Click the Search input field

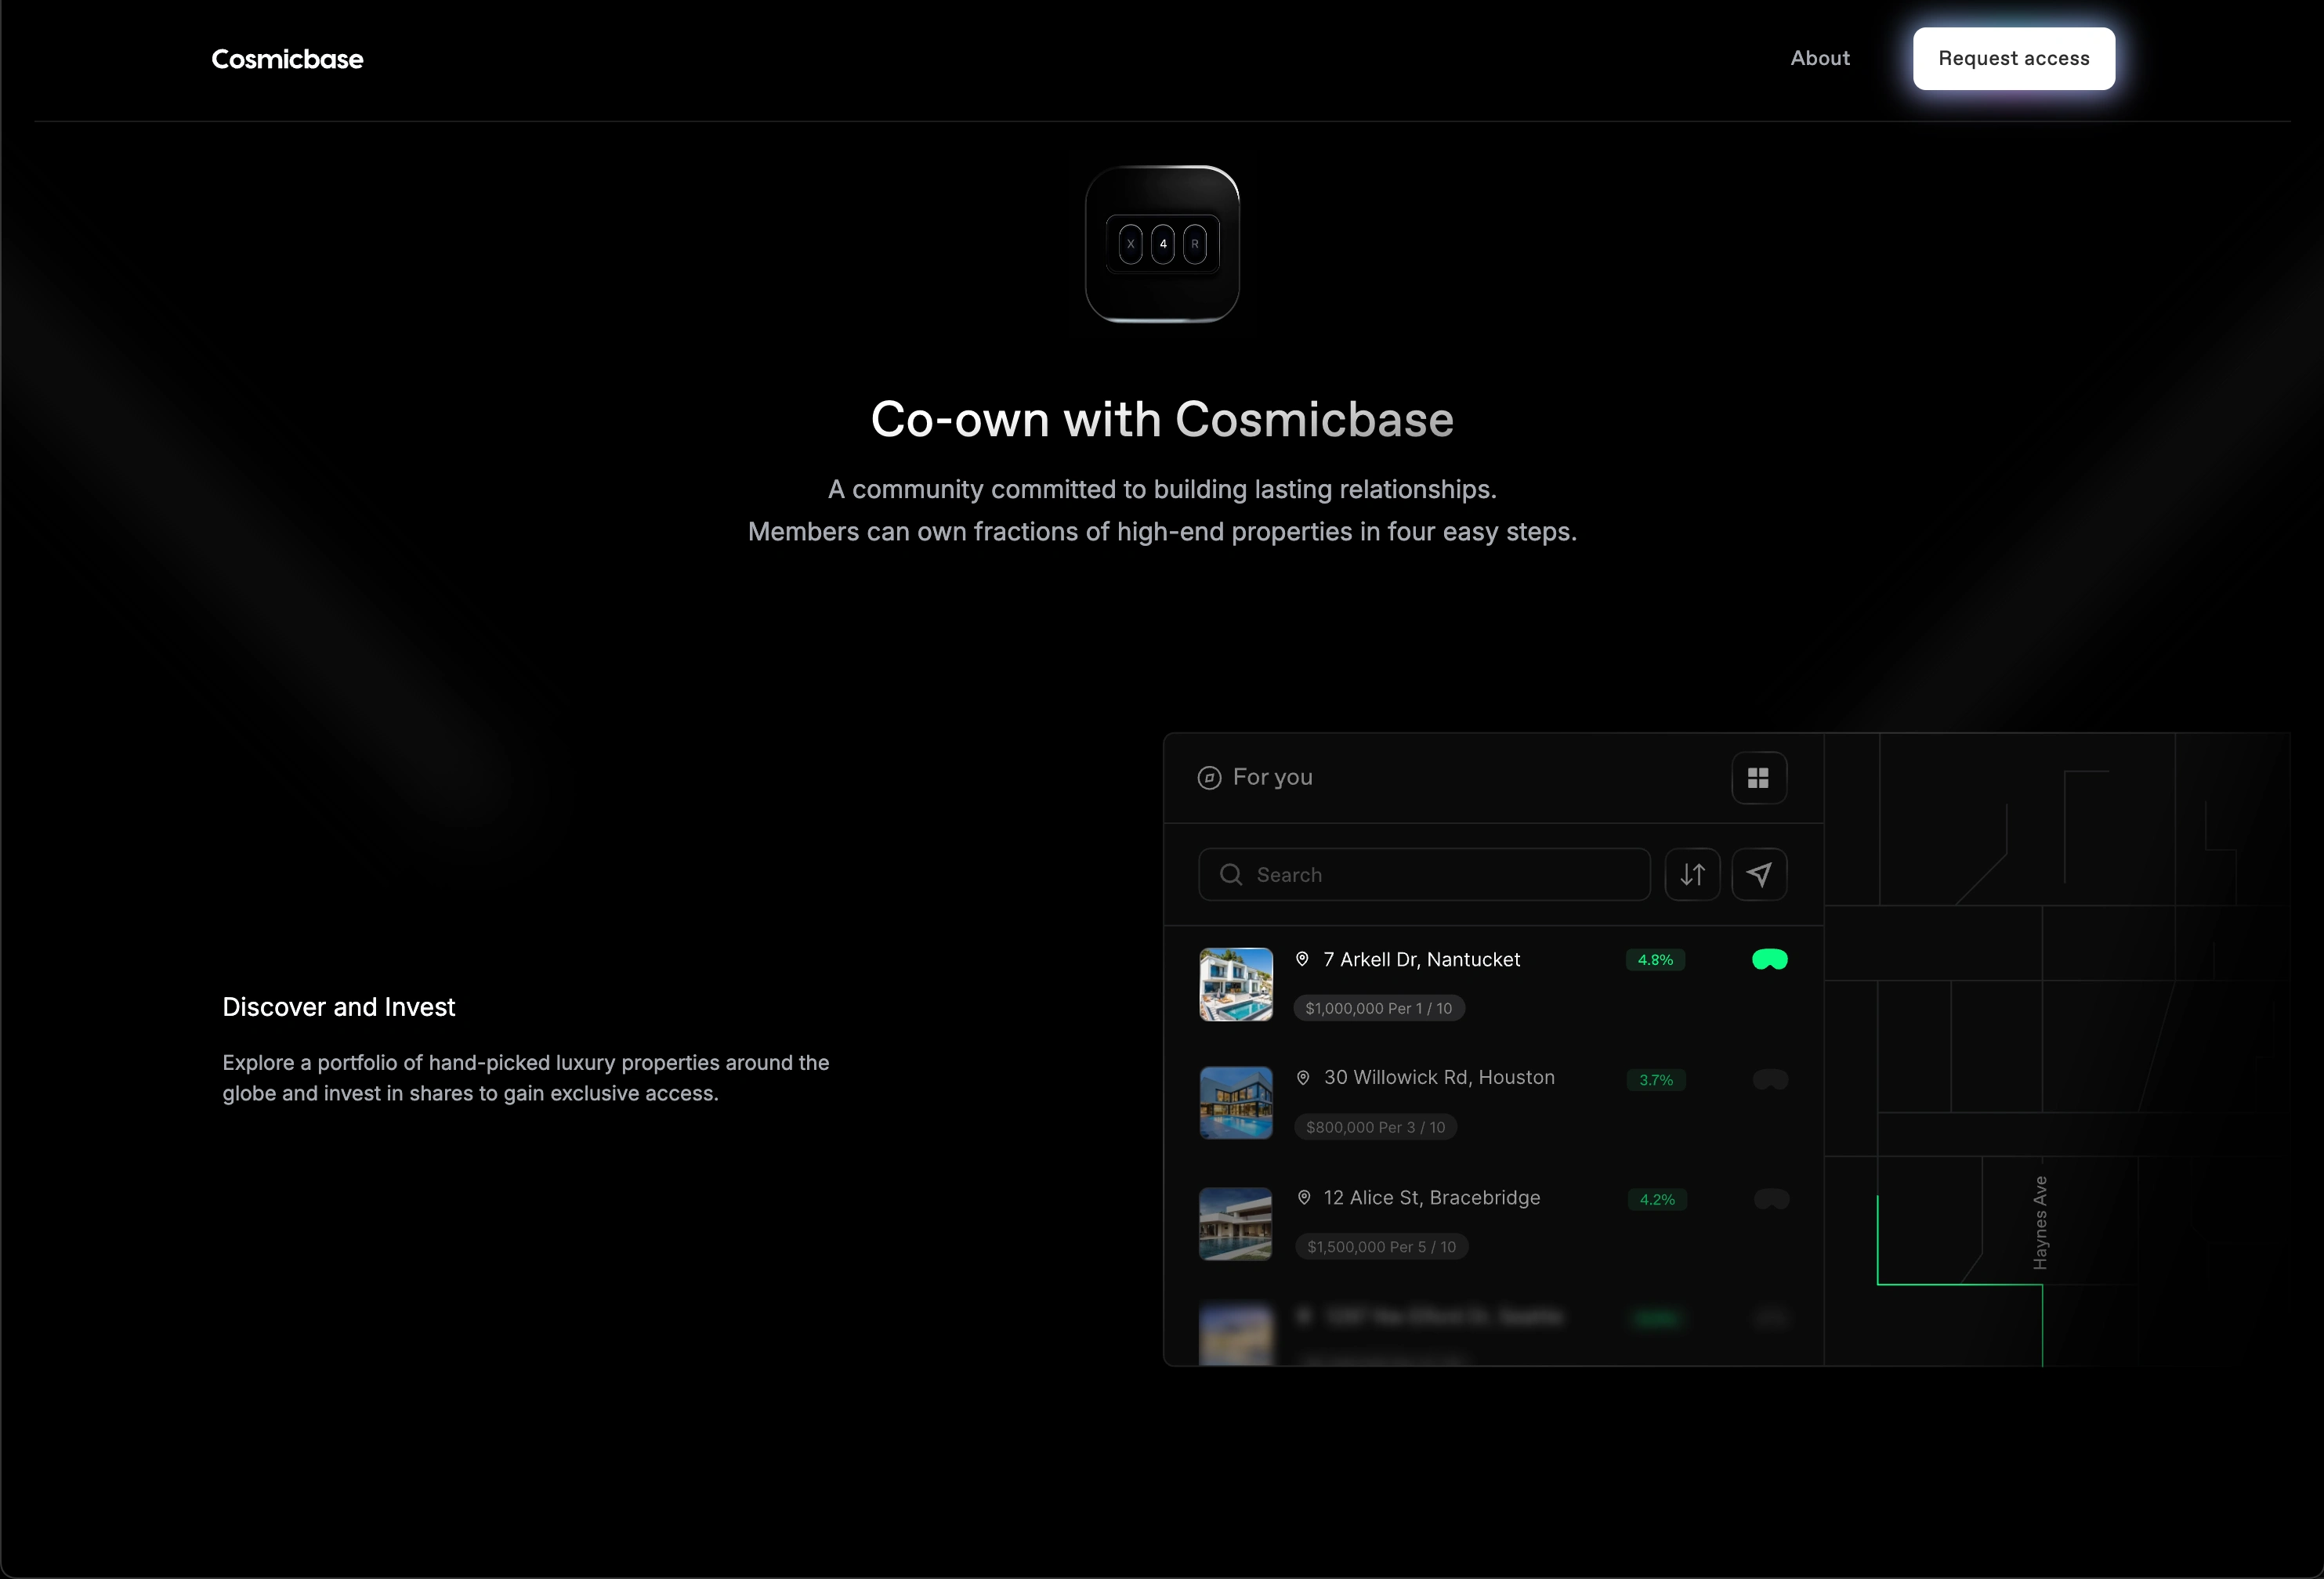tap(1440, 874)
